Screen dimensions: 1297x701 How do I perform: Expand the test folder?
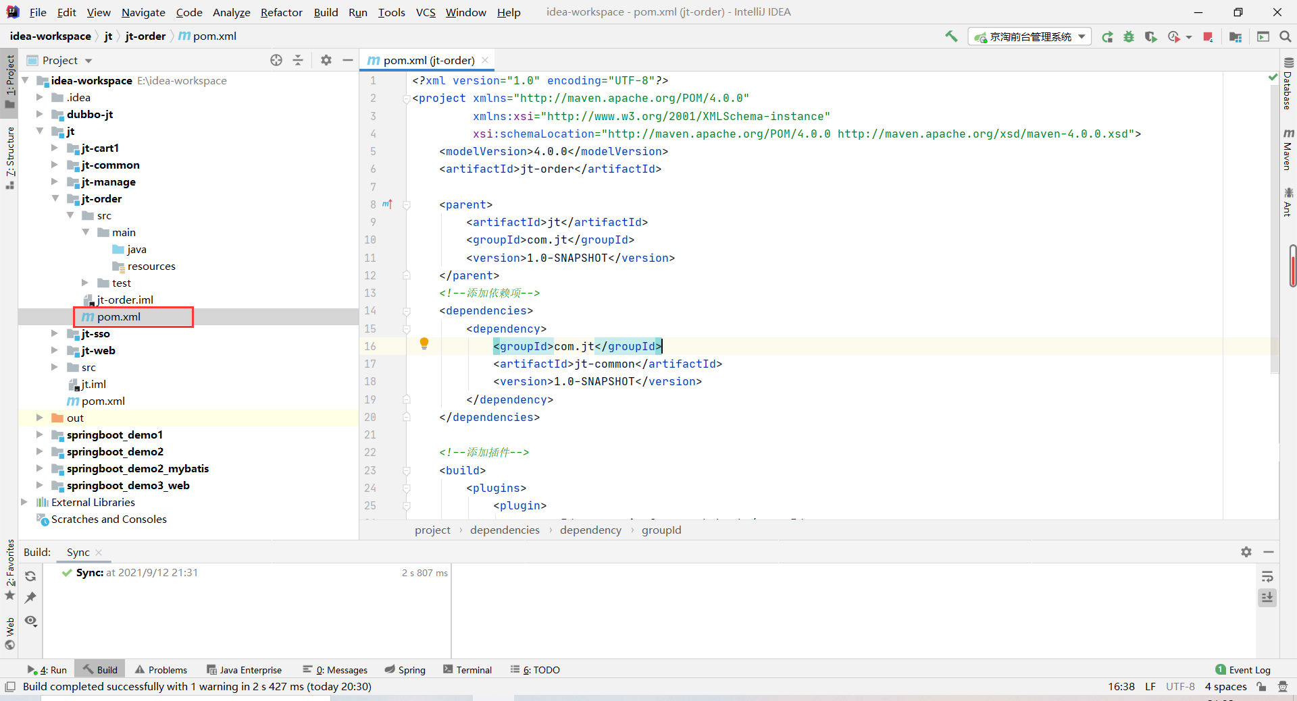pos(85,283)
